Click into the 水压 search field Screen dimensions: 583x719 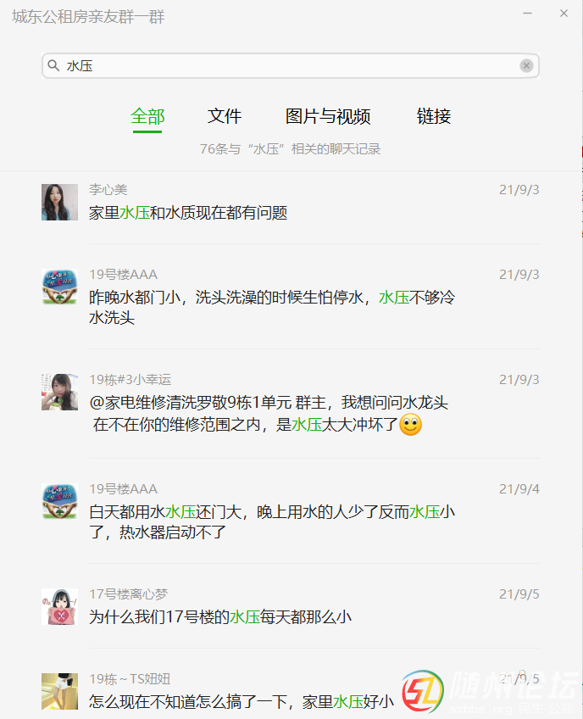tap(288, 65)
